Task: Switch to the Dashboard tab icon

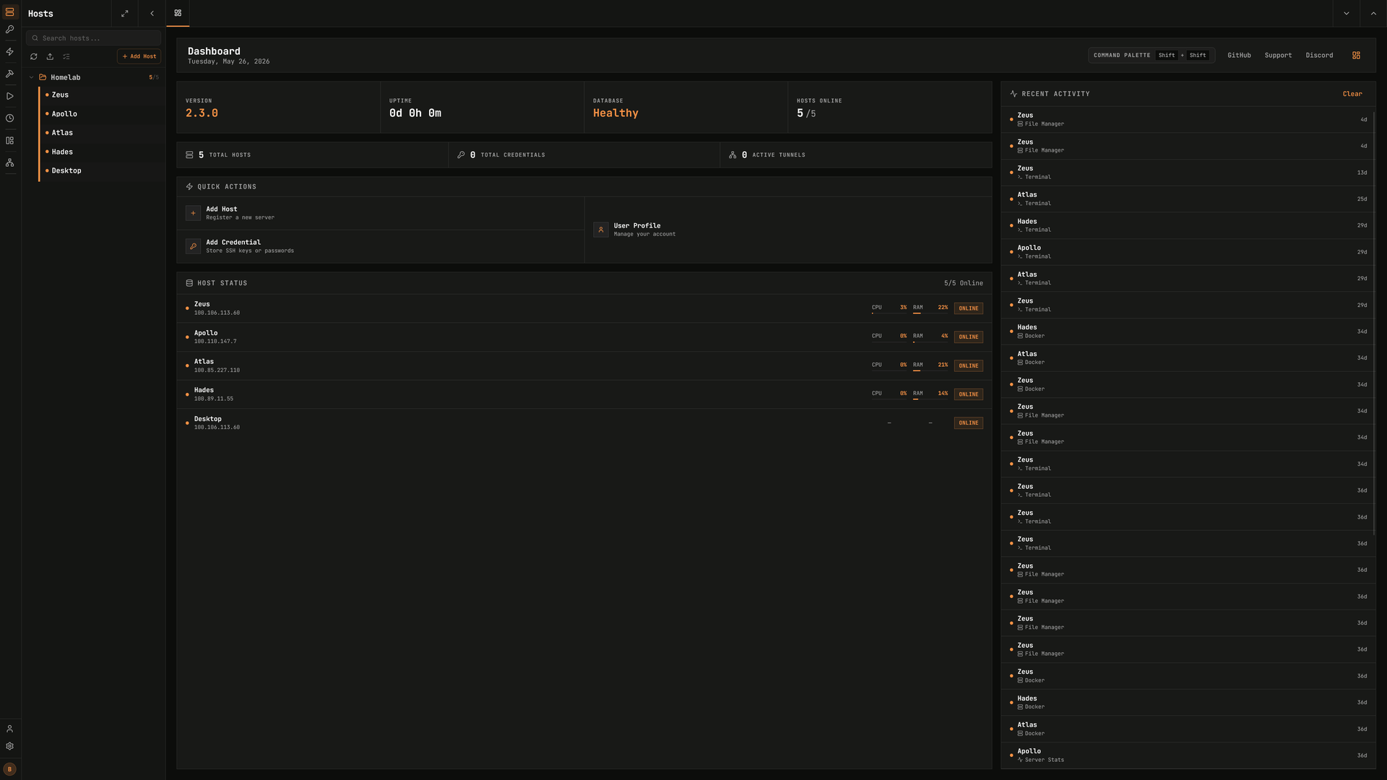Action: tap(178, 13)
